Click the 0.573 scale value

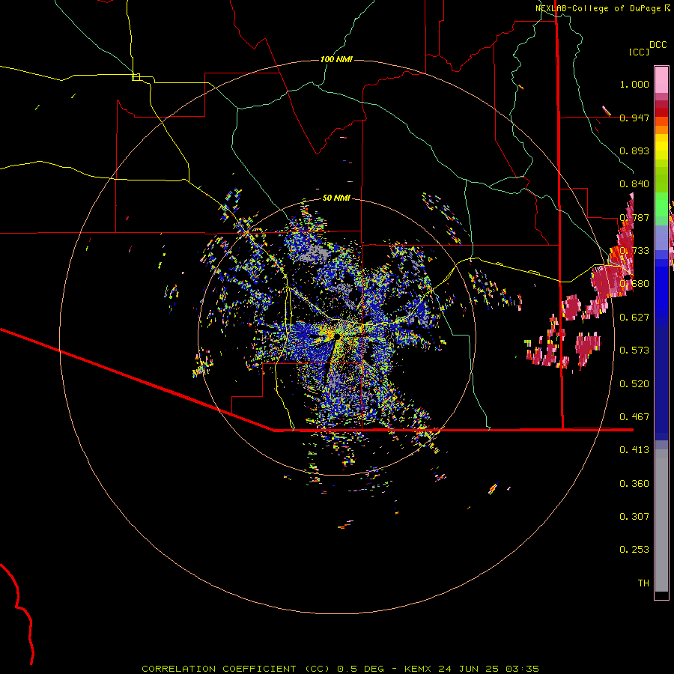pos(634,350)
